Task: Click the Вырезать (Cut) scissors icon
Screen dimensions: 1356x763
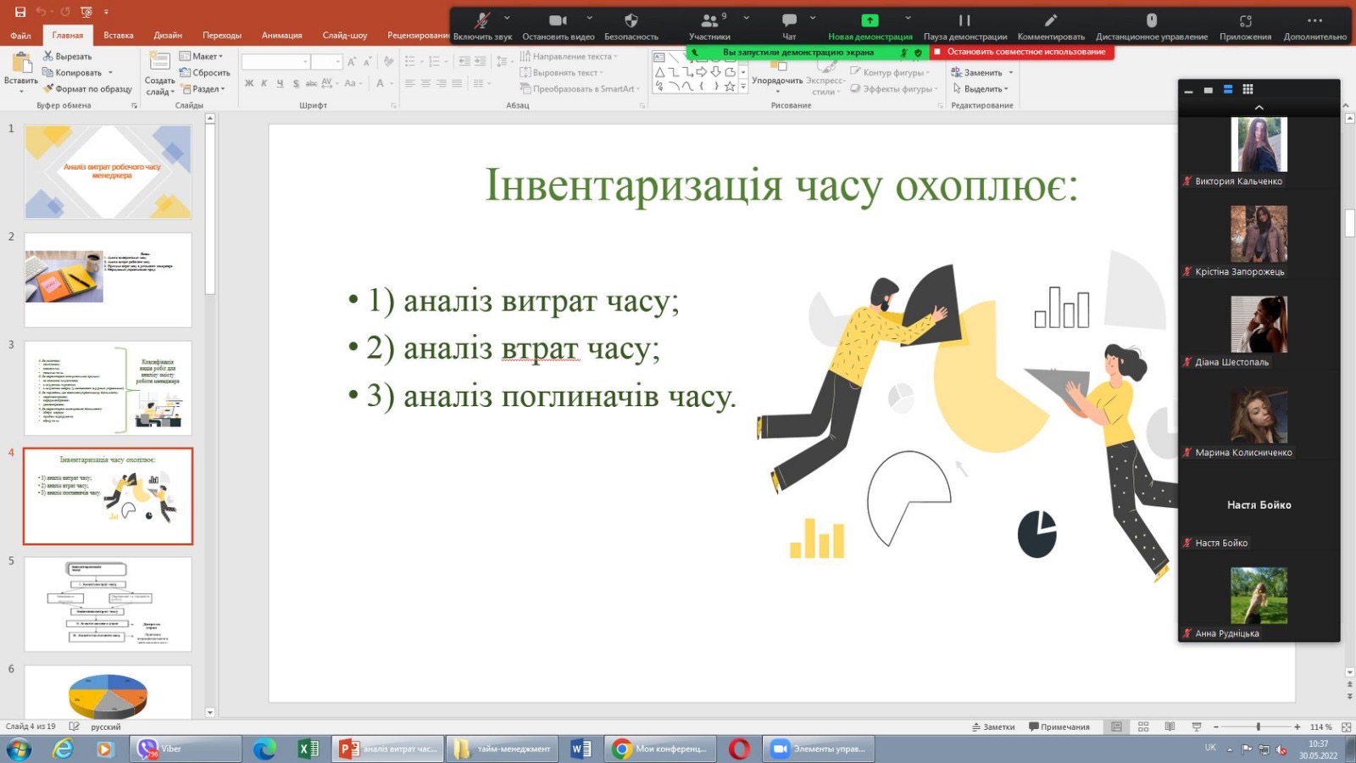Action: tap(48, 56)
